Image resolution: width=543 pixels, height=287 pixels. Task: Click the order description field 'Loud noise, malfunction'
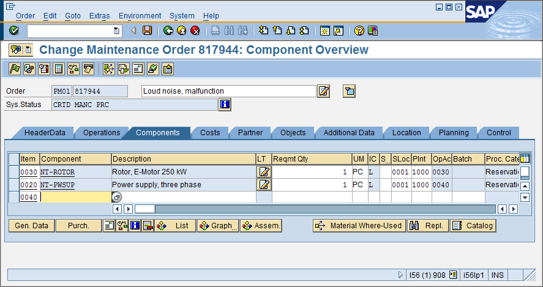click(229, 91)
